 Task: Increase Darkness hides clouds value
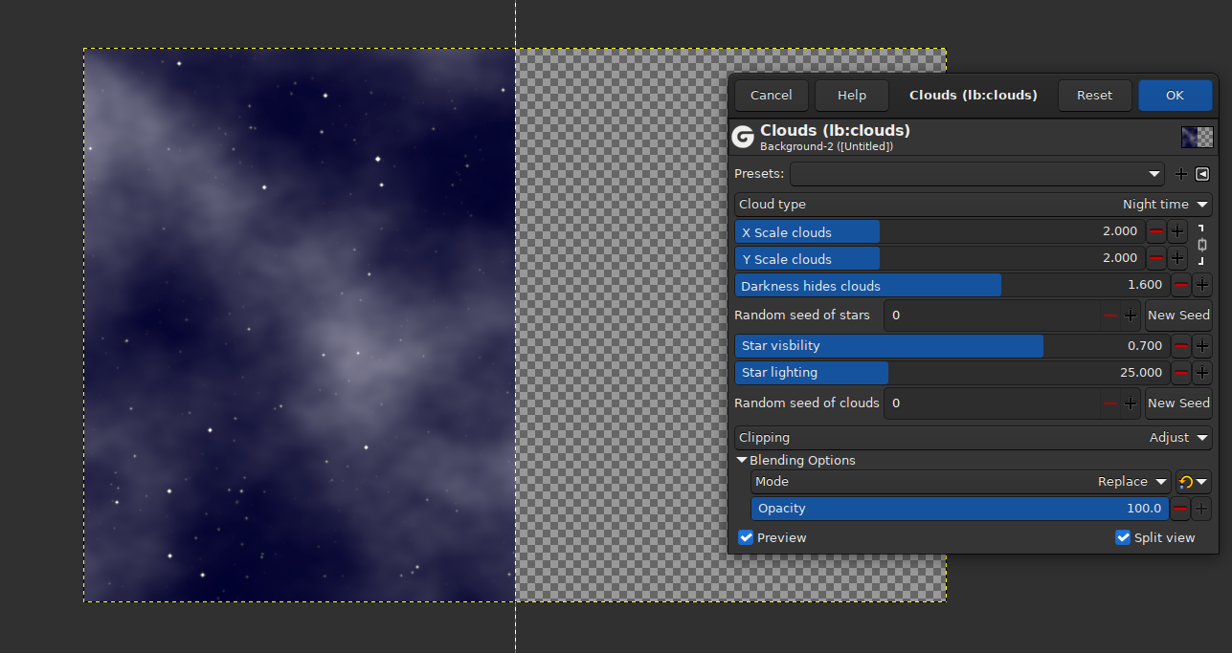coord(1202,285)
